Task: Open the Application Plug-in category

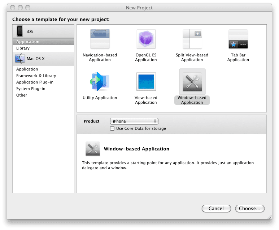Action: pyautogui.click(x=43, y=82)
